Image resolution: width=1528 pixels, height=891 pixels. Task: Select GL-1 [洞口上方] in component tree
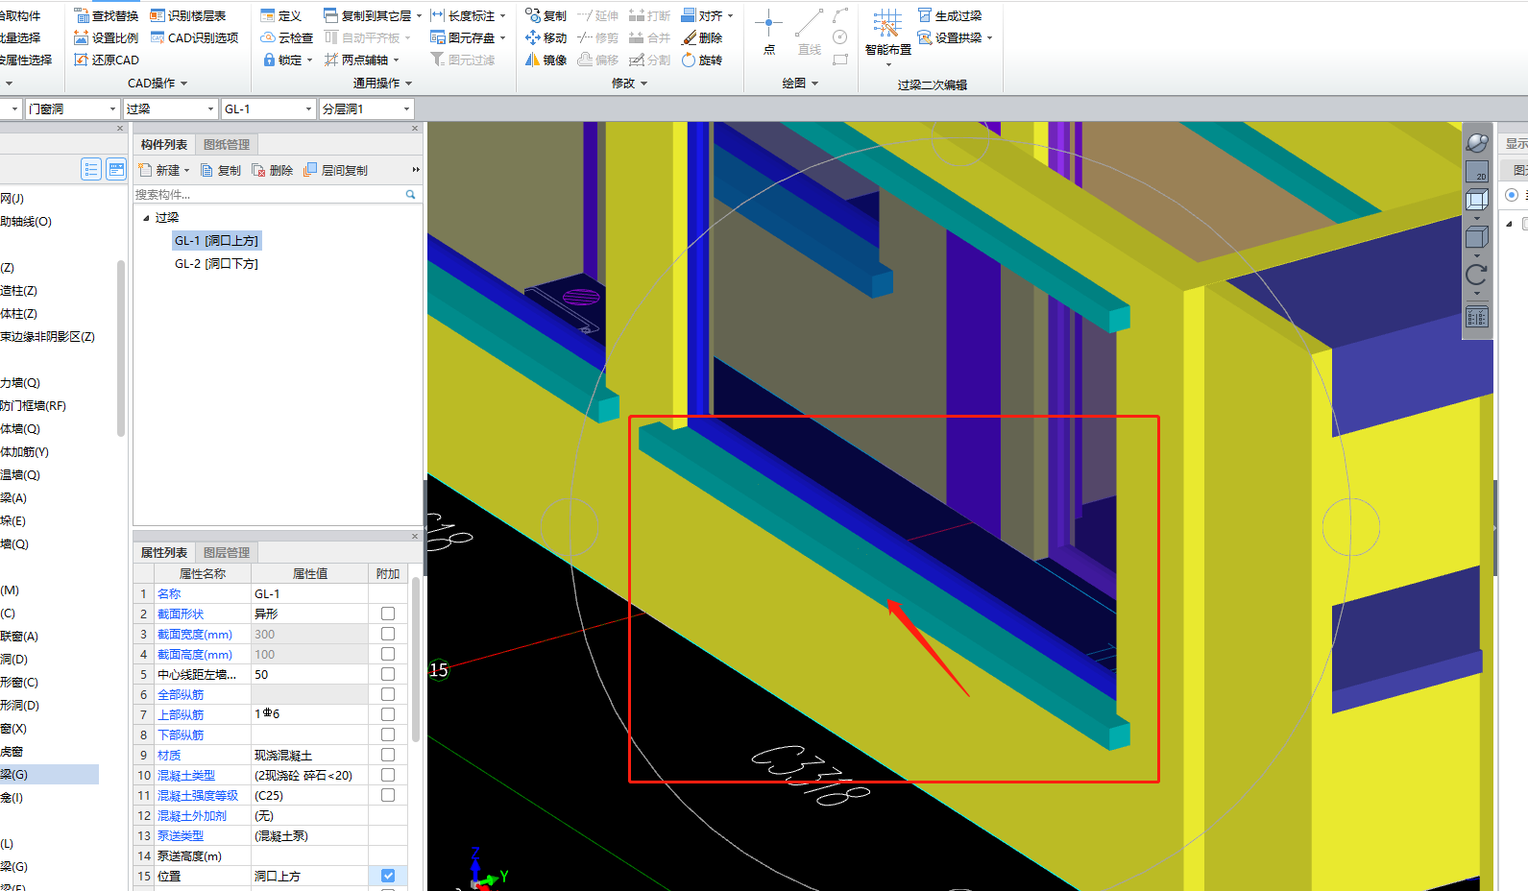[x=216, y=241]
